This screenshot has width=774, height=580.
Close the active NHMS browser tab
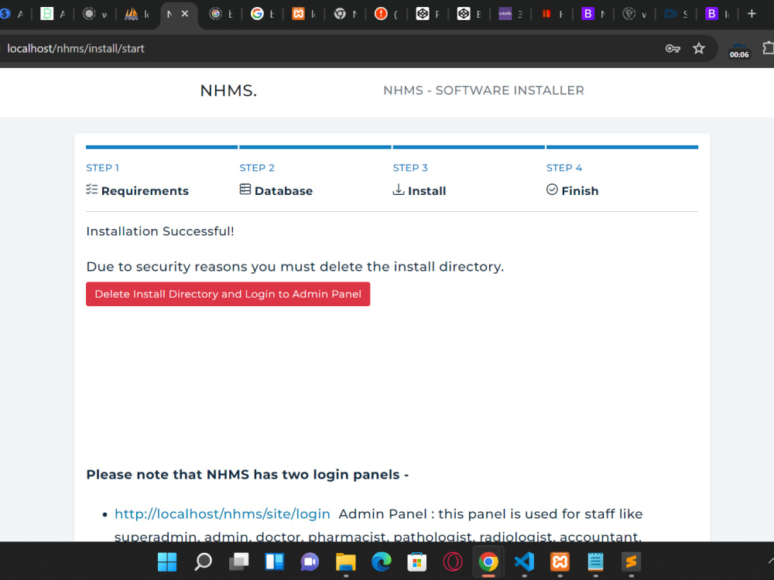185,14
